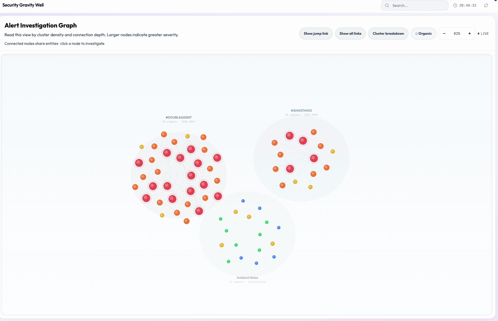Click the magnifier icon in search box
The image size is (498, 321).
click(x=387, y=5)
